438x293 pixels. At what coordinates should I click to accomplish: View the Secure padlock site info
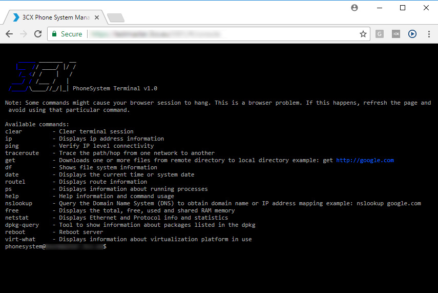click(x=67, y=34)
